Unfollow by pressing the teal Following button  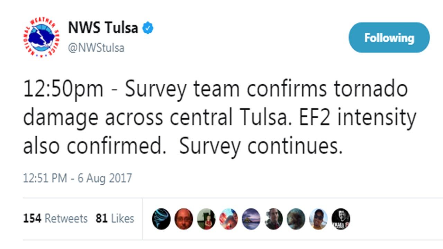[x=389, y=38]
